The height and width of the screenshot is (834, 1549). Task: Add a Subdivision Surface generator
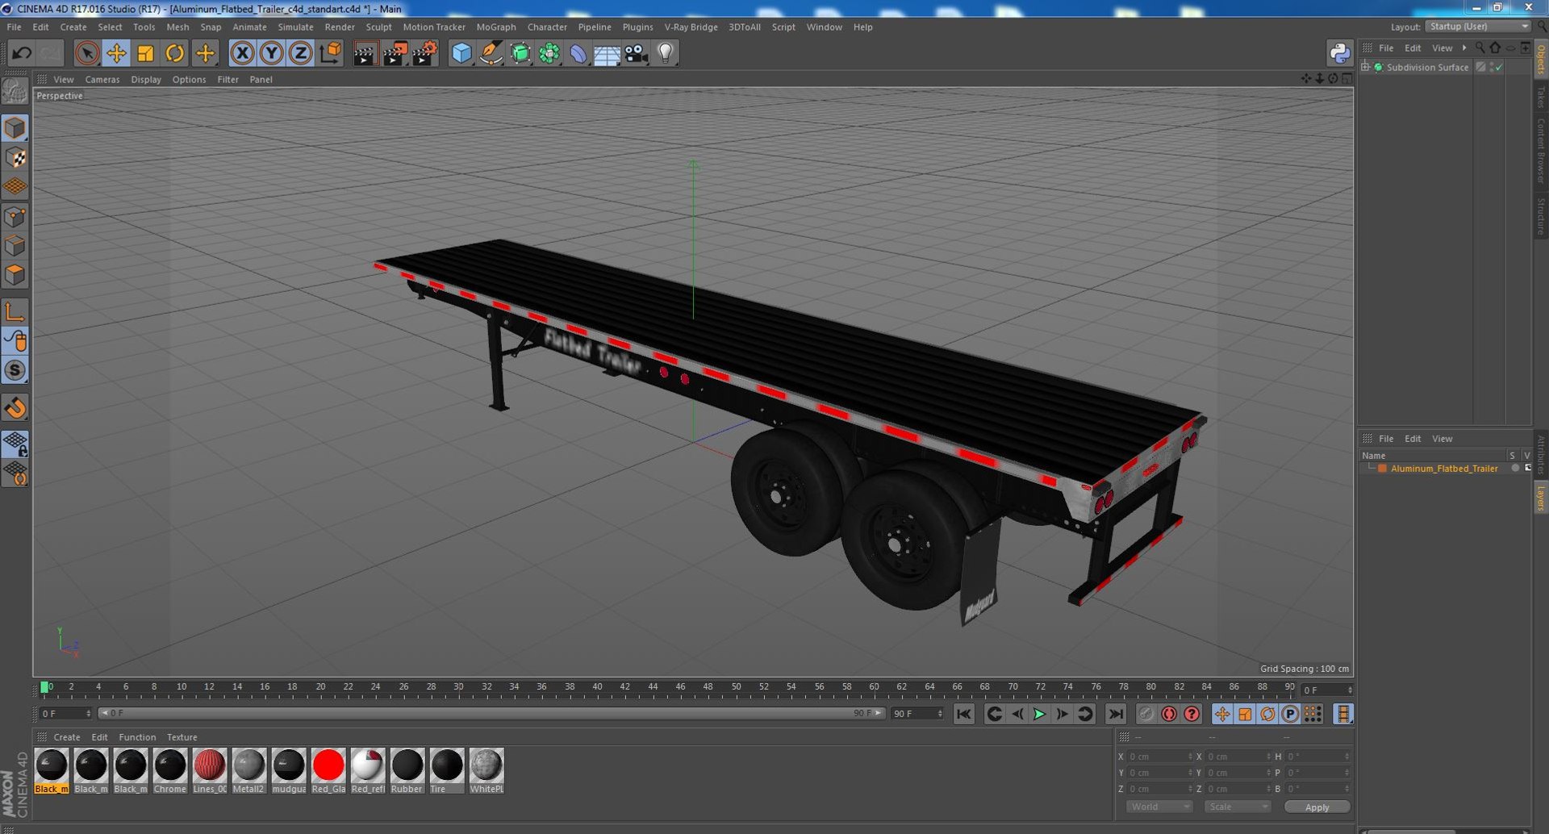click(520, 53)
